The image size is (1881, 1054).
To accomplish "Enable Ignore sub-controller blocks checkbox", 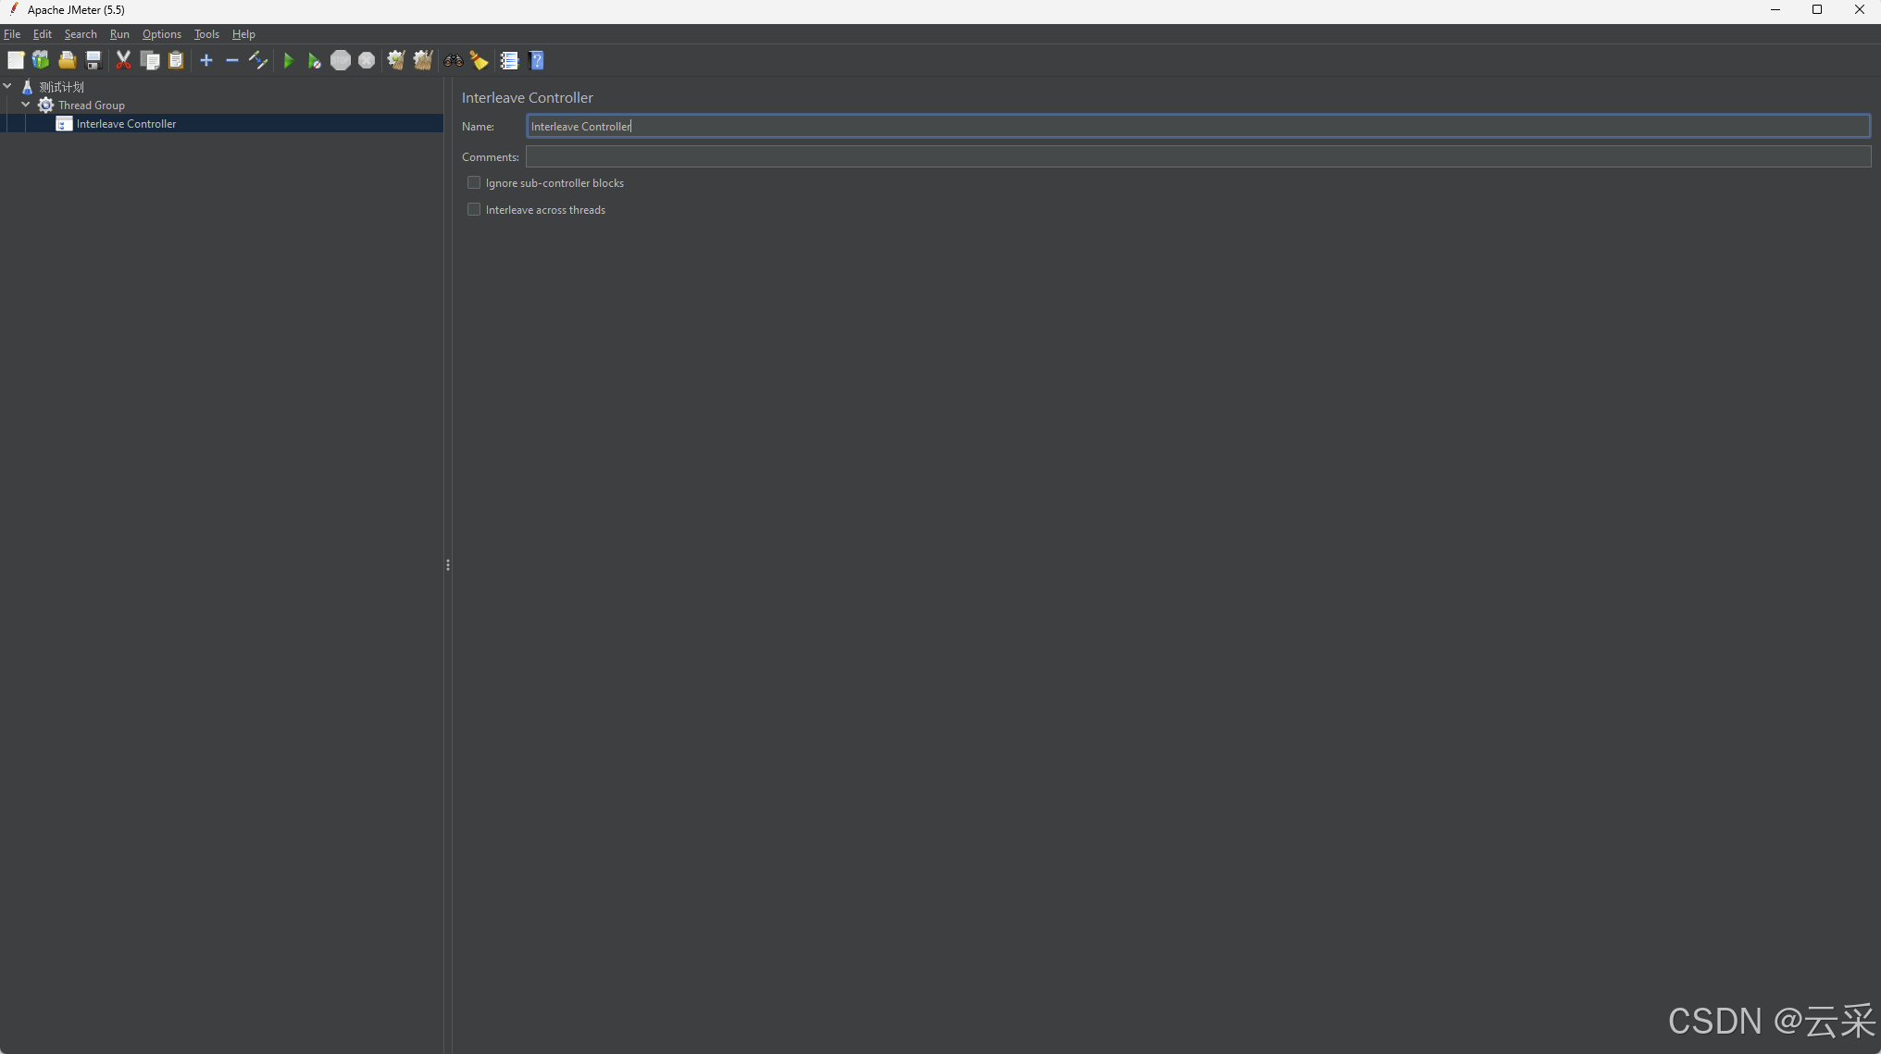I will [474, 182].
